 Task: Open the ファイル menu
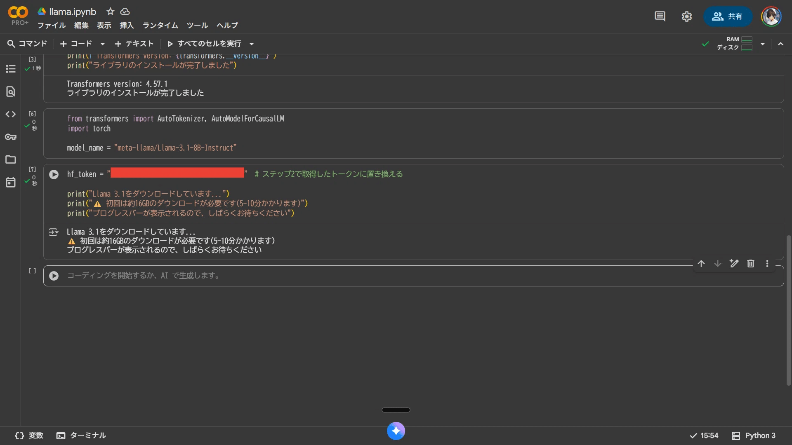[x=52, y=26]
